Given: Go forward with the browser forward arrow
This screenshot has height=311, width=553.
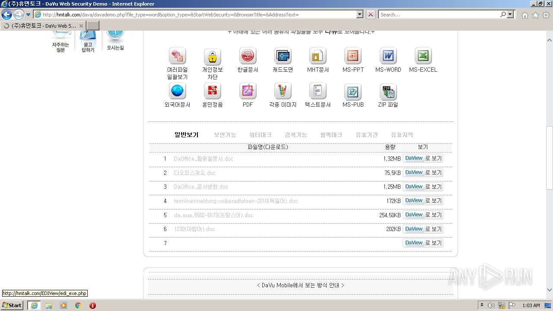Looking at the screenshot, I should tap(19, 14).
